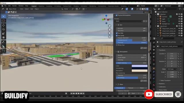This screenshot has width=184, height=103.
Task: Open the Absorption color swatch
Action: [x=139, y=71]
